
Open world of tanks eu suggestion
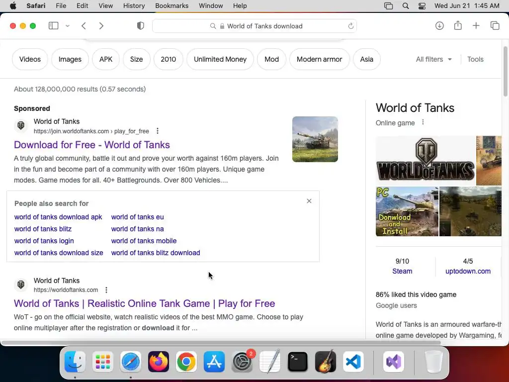[x=138, y=217]
